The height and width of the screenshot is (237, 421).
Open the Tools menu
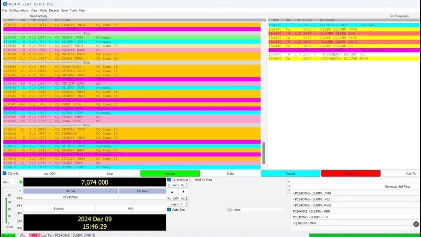click(73, 11)
